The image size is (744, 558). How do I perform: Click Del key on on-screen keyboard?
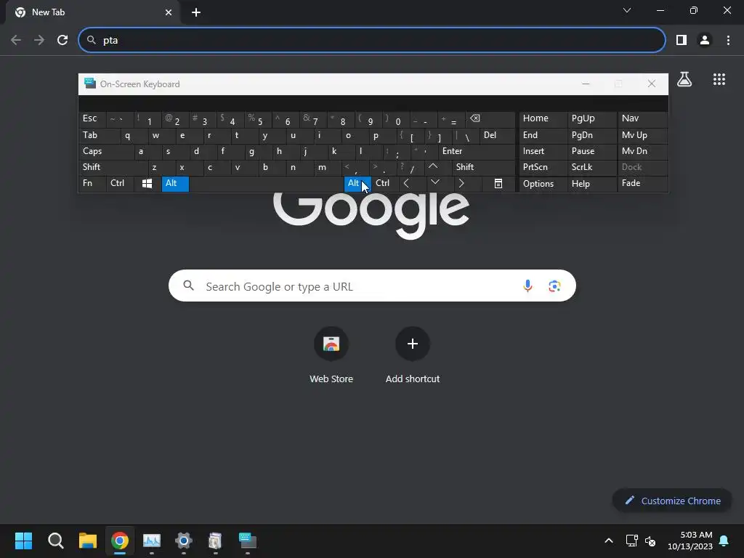click(x=497, y=135)
